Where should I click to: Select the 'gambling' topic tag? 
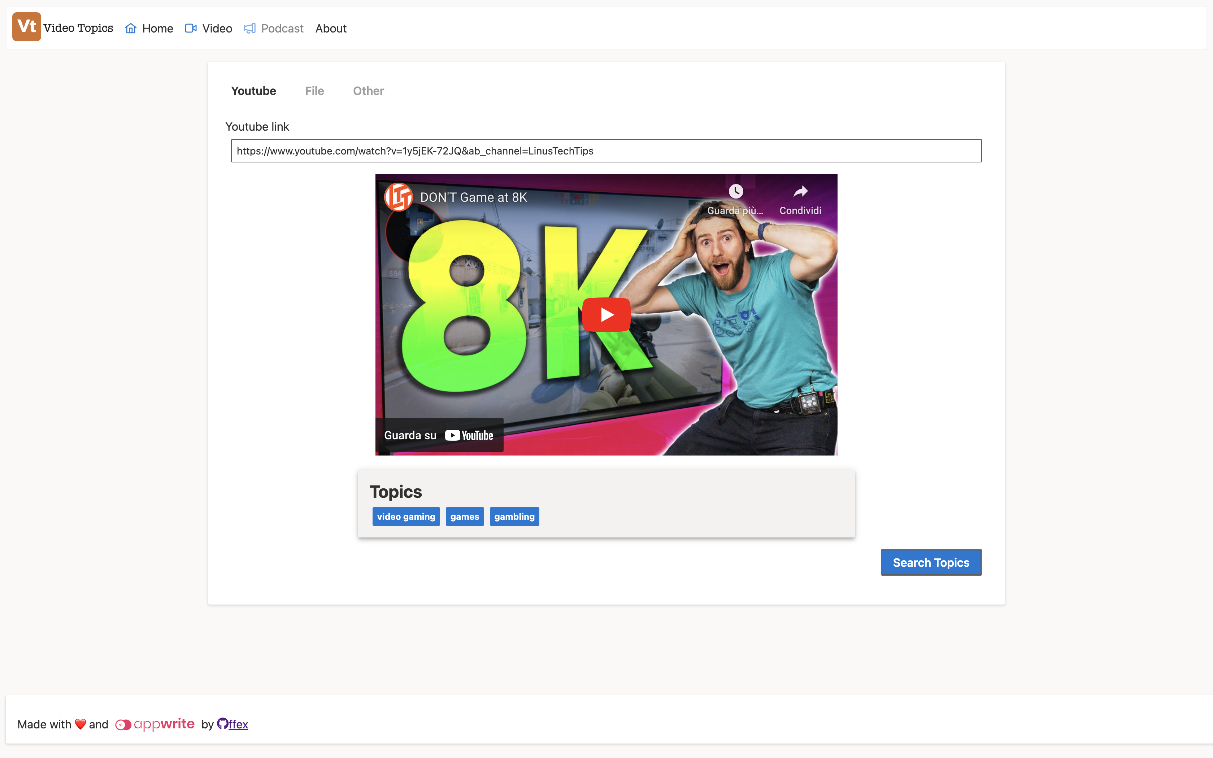coord(514,517)
